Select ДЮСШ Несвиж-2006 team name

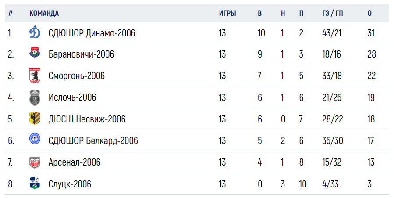[87, 119]
